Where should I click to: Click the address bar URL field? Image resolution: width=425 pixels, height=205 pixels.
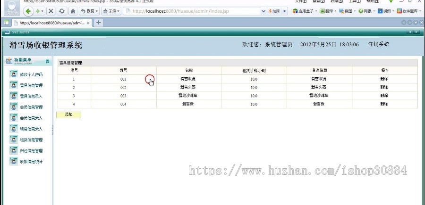[195, 11]
